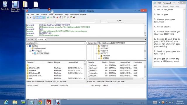Refresh the file and folder lists

click(x=48, y=17)
